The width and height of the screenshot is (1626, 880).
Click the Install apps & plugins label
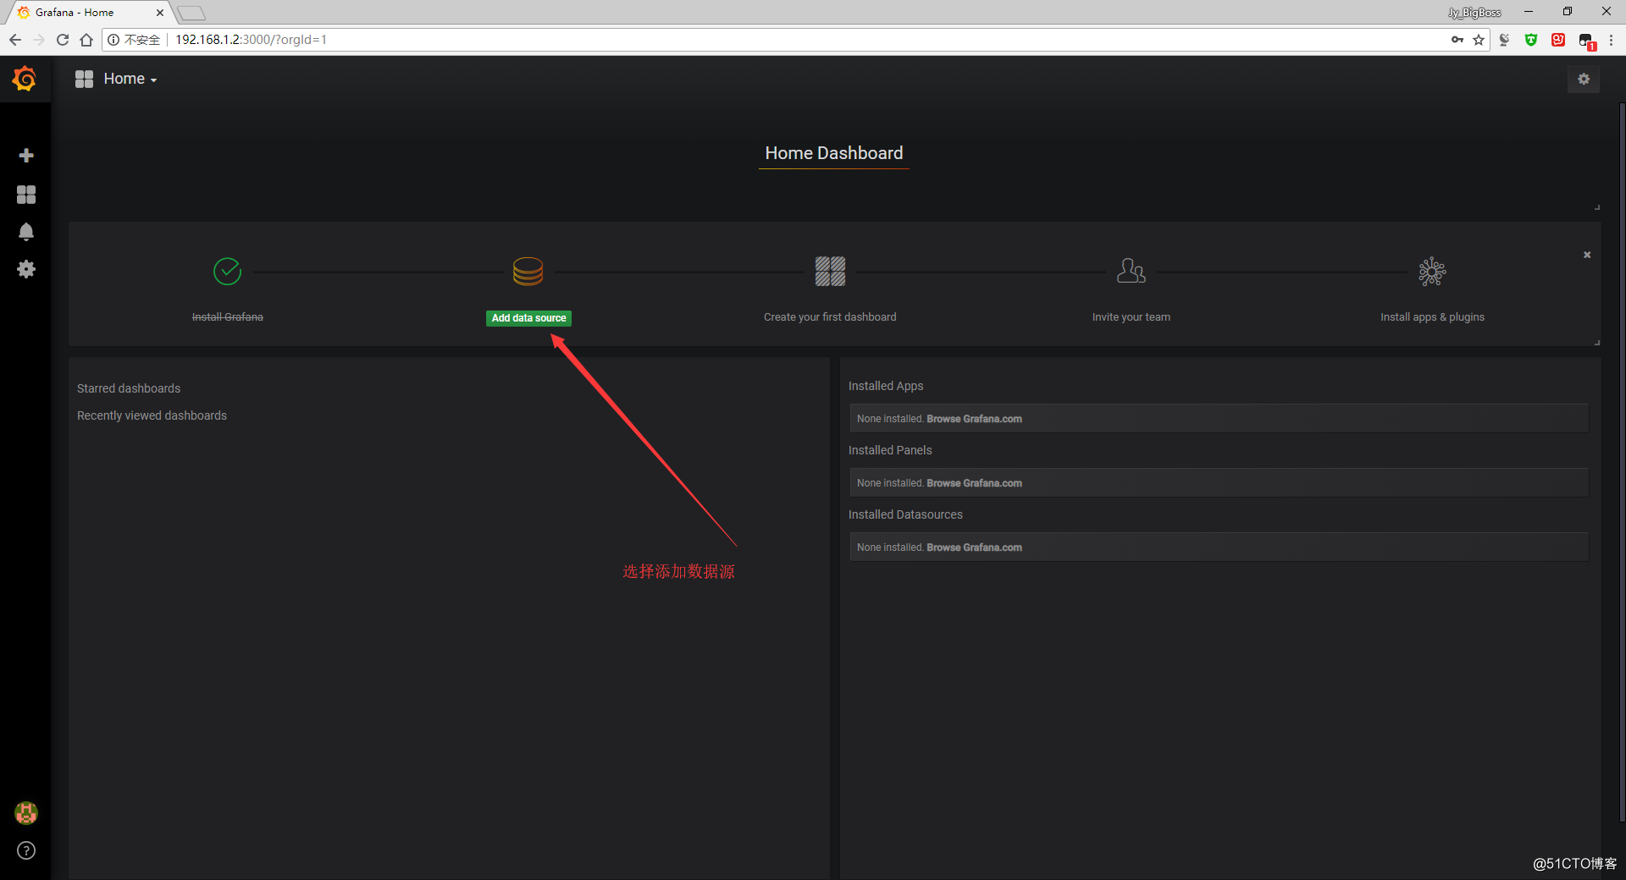pos(1433,317)
